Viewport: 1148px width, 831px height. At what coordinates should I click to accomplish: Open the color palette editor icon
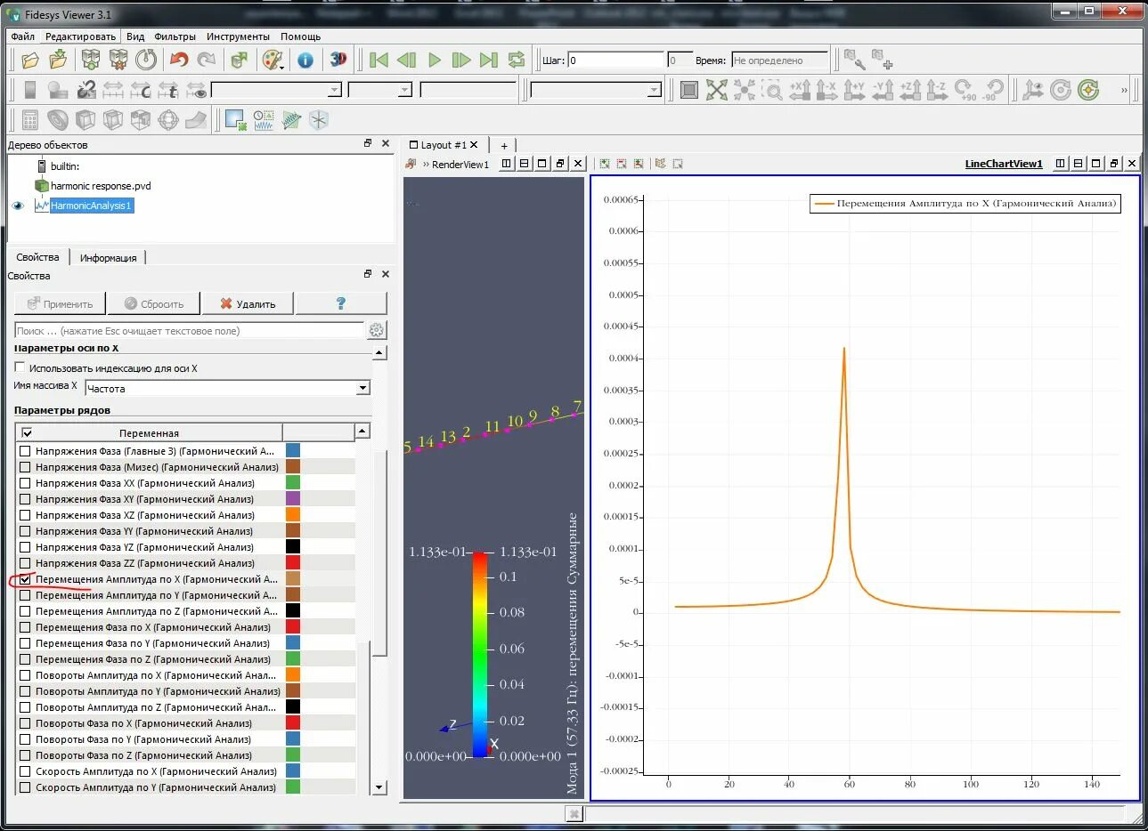point(273,60)
